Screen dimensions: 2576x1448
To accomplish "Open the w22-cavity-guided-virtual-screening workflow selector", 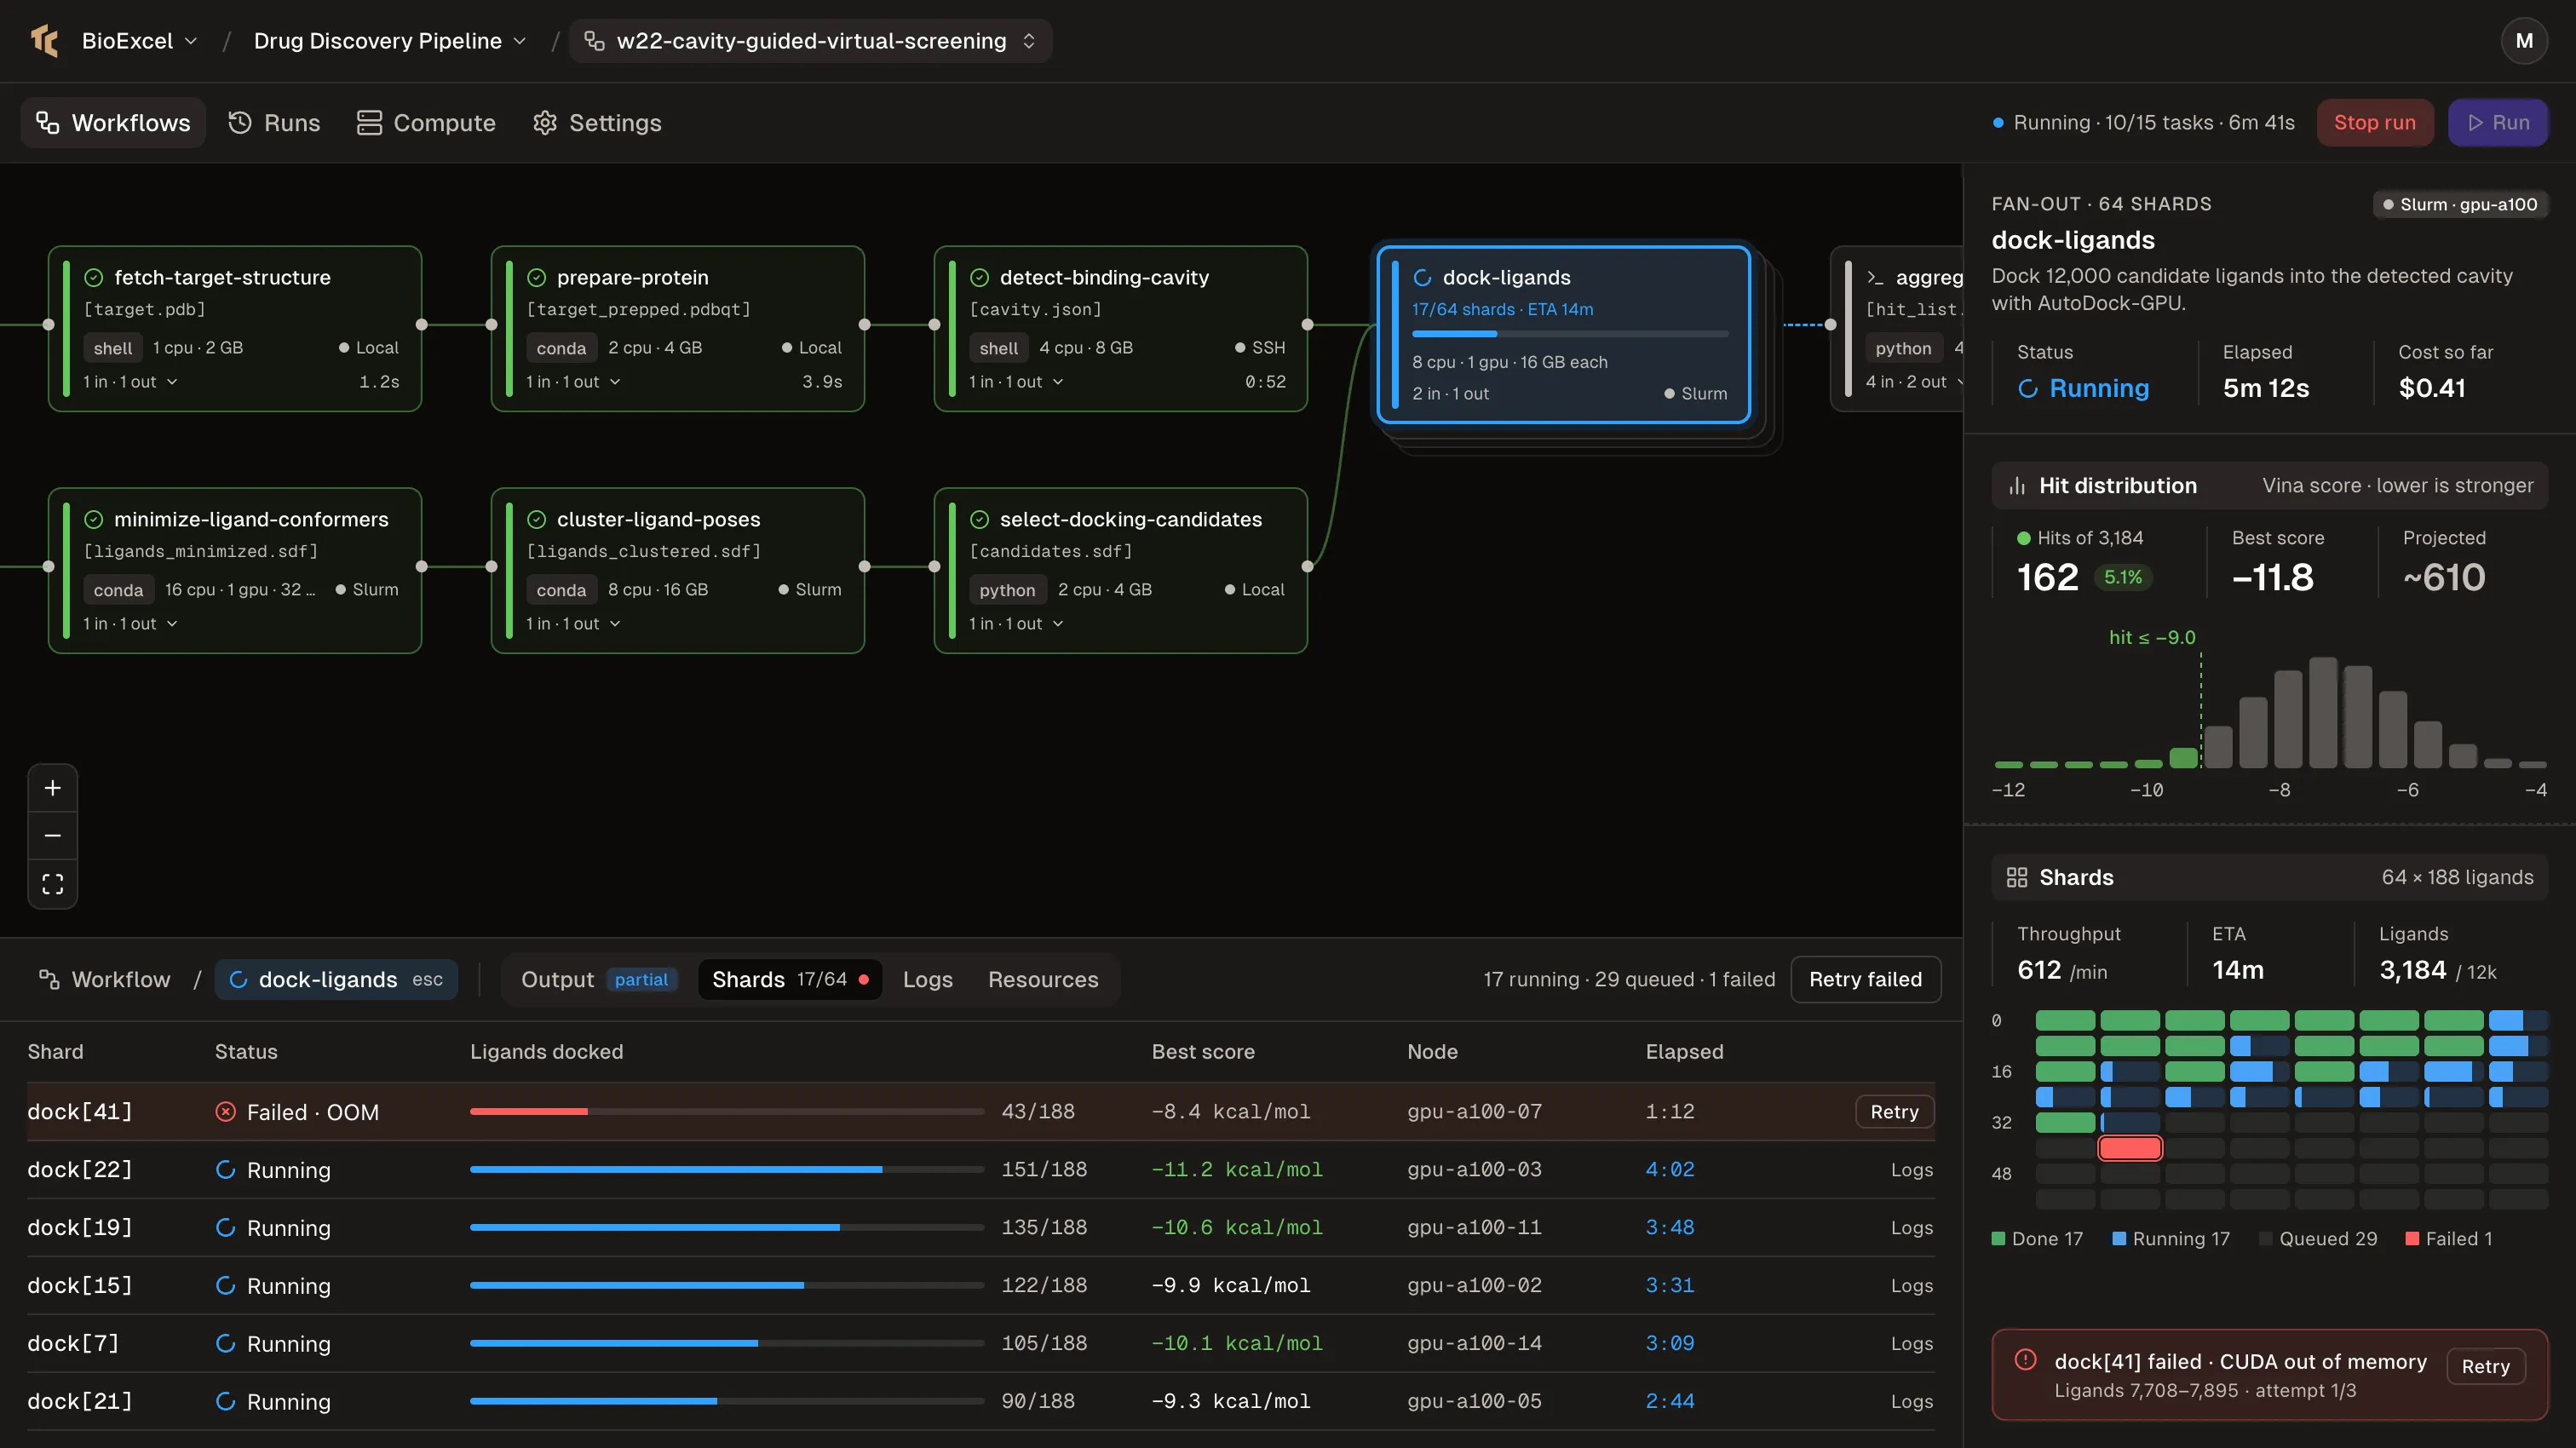I will (811, 41).
